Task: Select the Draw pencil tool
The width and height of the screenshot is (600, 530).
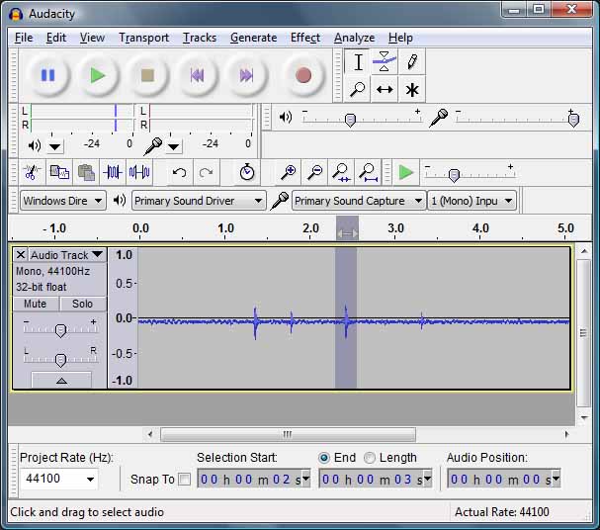Action: (412, 62)
